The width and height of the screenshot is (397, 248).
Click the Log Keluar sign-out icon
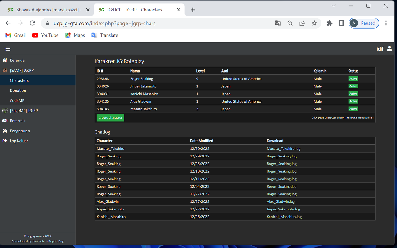(x=5, y=141)
